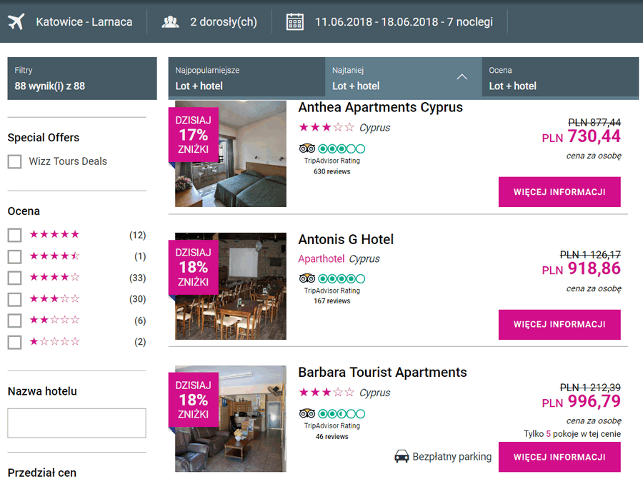The image size is (643, 479).
Task: Open the Barbara Tourist Apartments title link
Action: (382, 372)
